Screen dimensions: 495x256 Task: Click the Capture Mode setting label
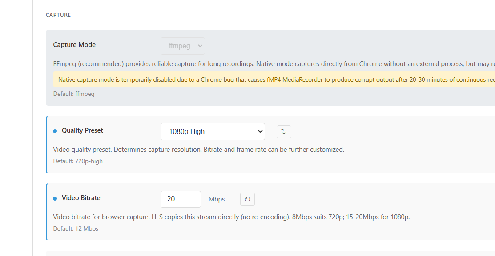(74, 45)
